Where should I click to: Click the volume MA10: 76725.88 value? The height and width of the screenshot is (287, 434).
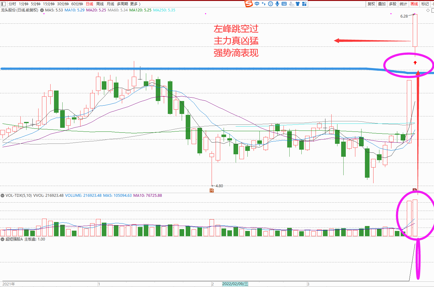pyautogui.click(x=147, y=196)
